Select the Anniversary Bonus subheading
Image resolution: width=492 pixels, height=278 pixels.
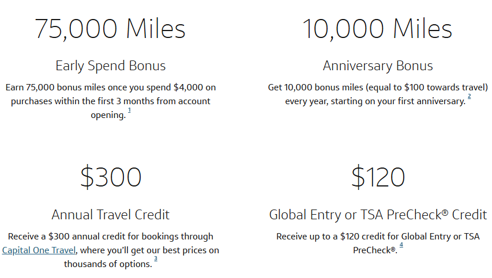pos(378,66)
